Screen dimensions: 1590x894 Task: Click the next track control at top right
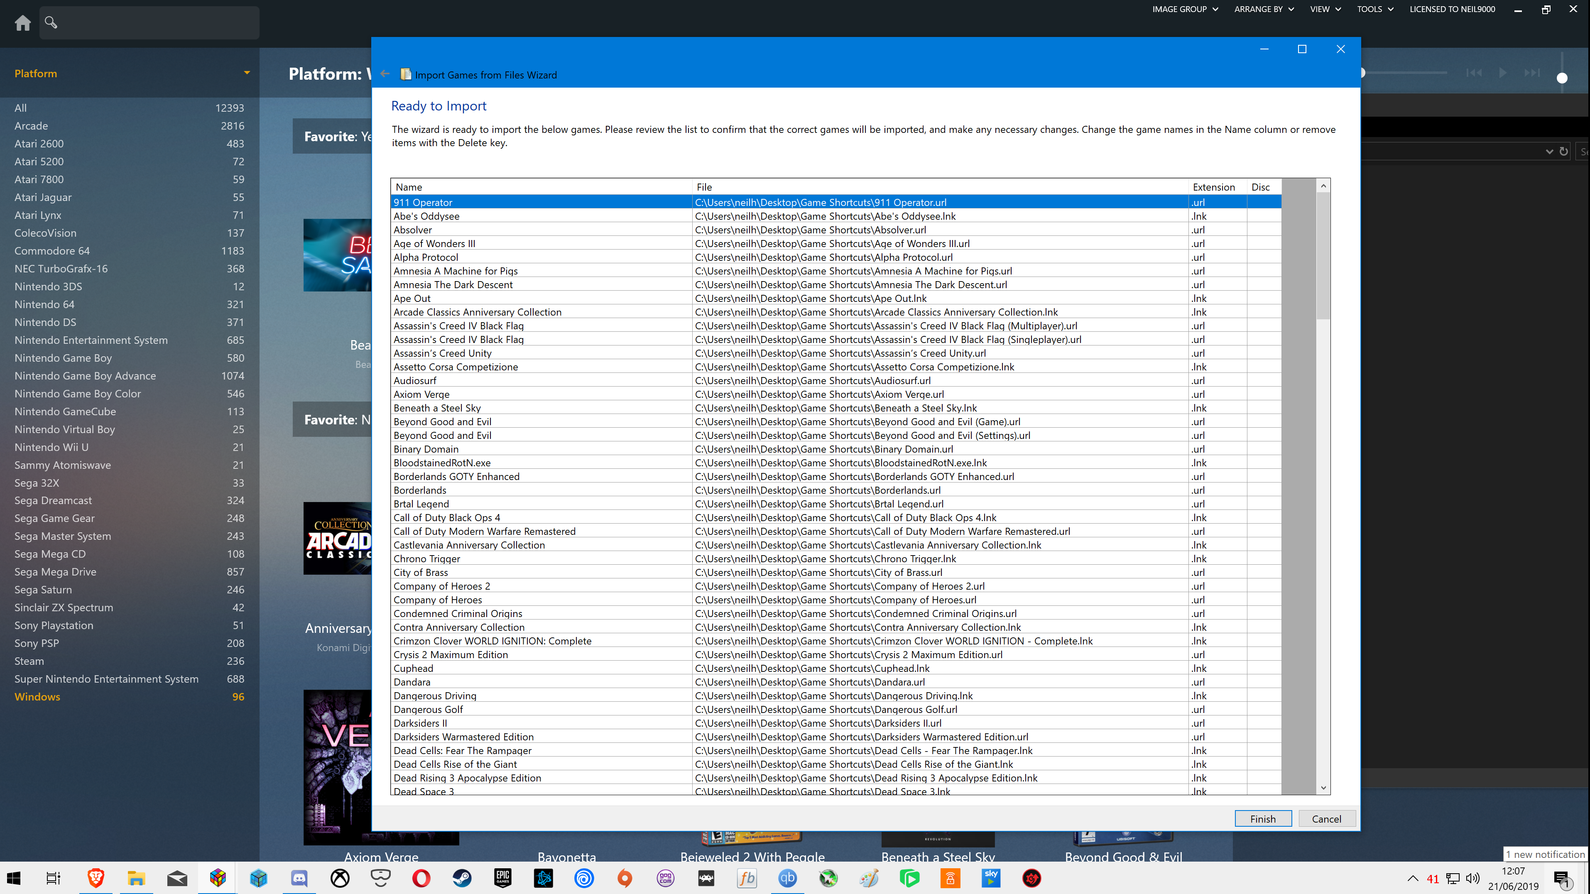1532,72
